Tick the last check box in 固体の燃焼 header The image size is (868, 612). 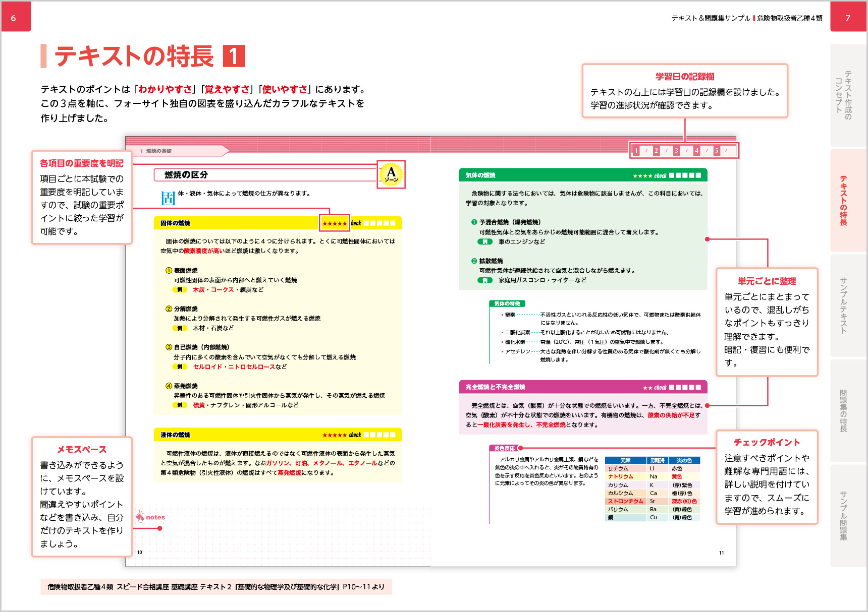393,223
